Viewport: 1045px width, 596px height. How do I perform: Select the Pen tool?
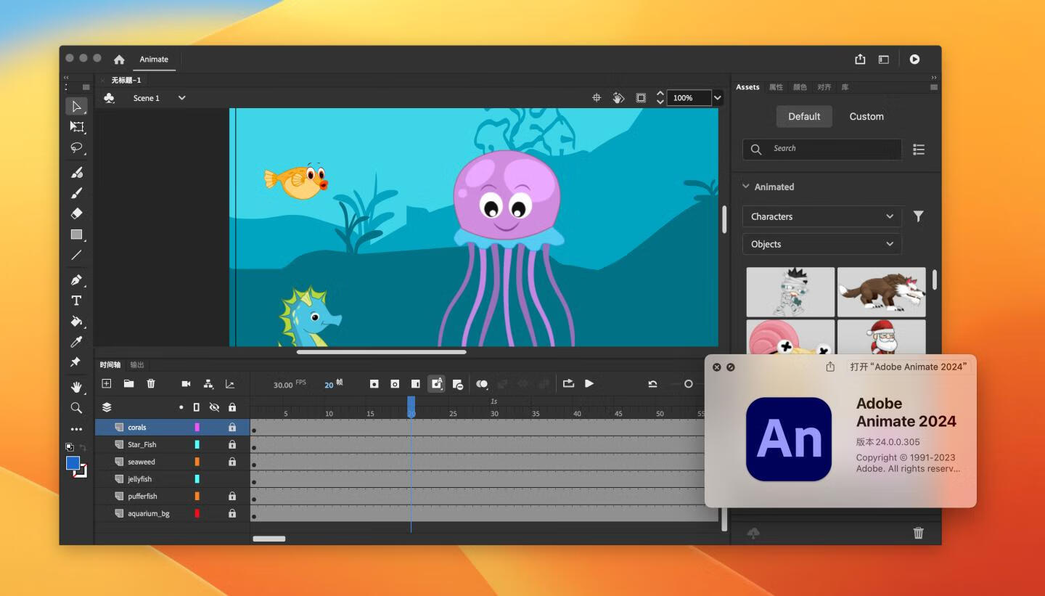[76, 279]
